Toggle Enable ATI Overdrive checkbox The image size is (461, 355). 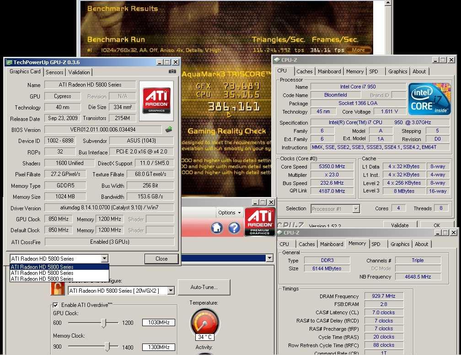(55, 305)
